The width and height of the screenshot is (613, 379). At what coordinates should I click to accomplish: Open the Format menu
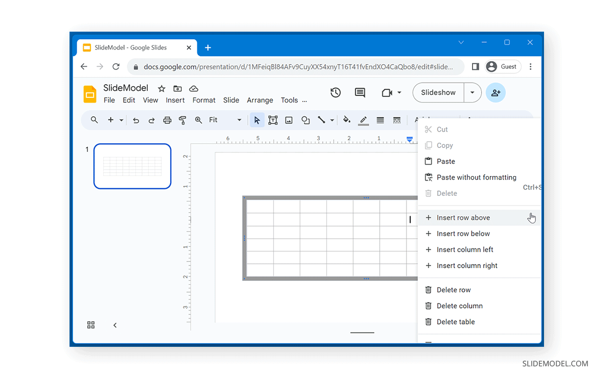pyautogui.click(x=204, y=100)
